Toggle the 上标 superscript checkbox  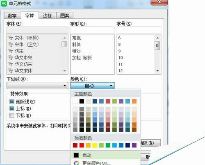tap(12, 108)
